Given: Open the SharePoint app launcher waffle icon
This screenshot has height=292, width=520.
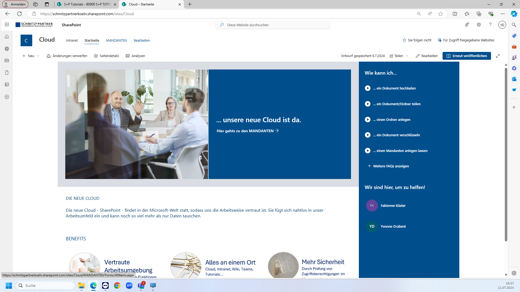Looking at the screenshot, I should tap(7, 25).
